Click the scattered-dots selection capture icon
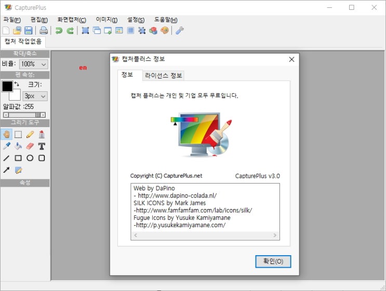This screenshot has width=386, height=291. click(x=142, y=31)
